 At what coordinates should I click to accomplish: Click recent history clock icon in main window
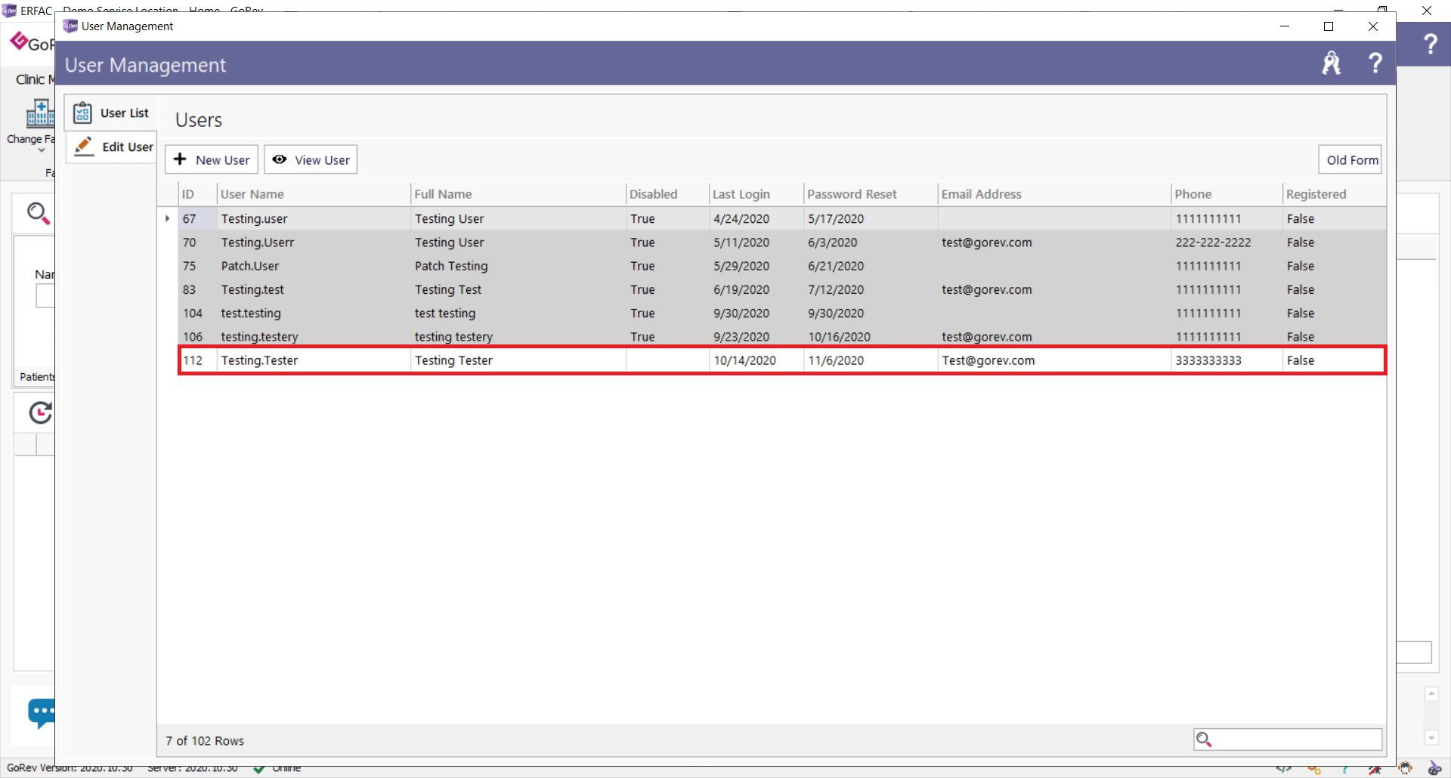point(40,412)
